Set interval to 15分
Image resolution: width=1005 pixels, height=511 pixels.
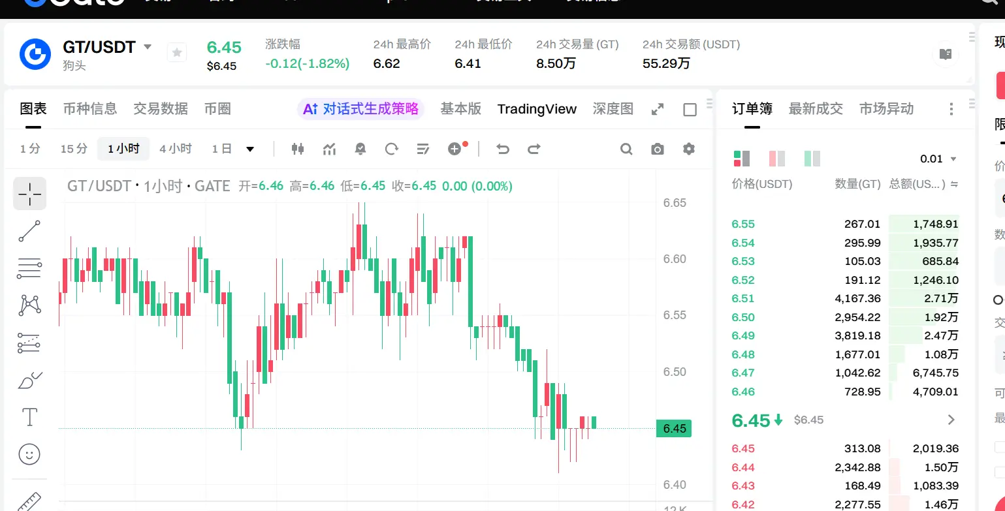pyautogui.click(x=74, y=149)
